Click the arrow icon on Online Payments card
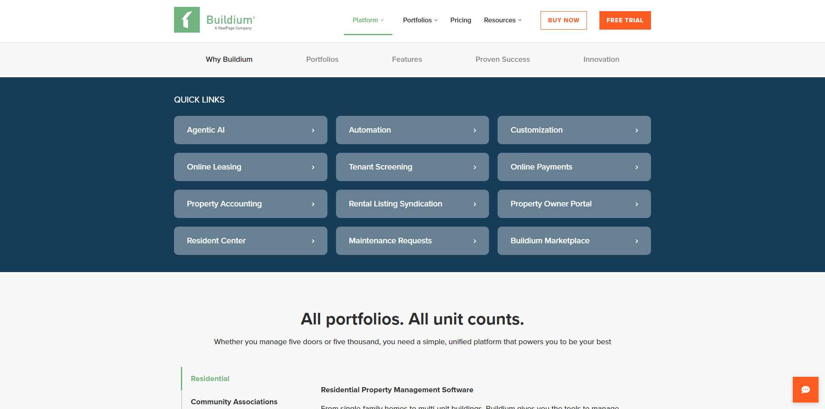This screenshot has height=409, width=825. click(x=636, y=167)
